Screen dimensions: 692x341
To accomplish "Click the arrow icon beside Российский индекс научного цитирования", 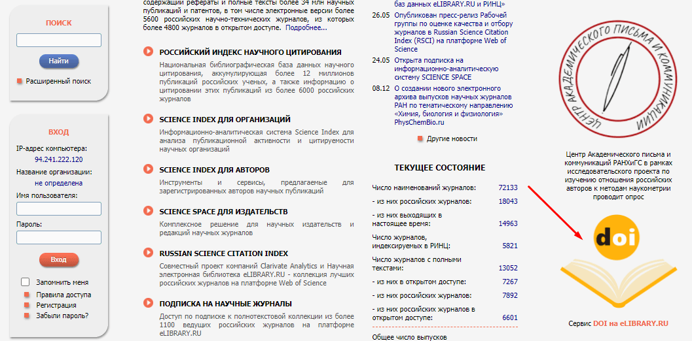I will point(148,52).
